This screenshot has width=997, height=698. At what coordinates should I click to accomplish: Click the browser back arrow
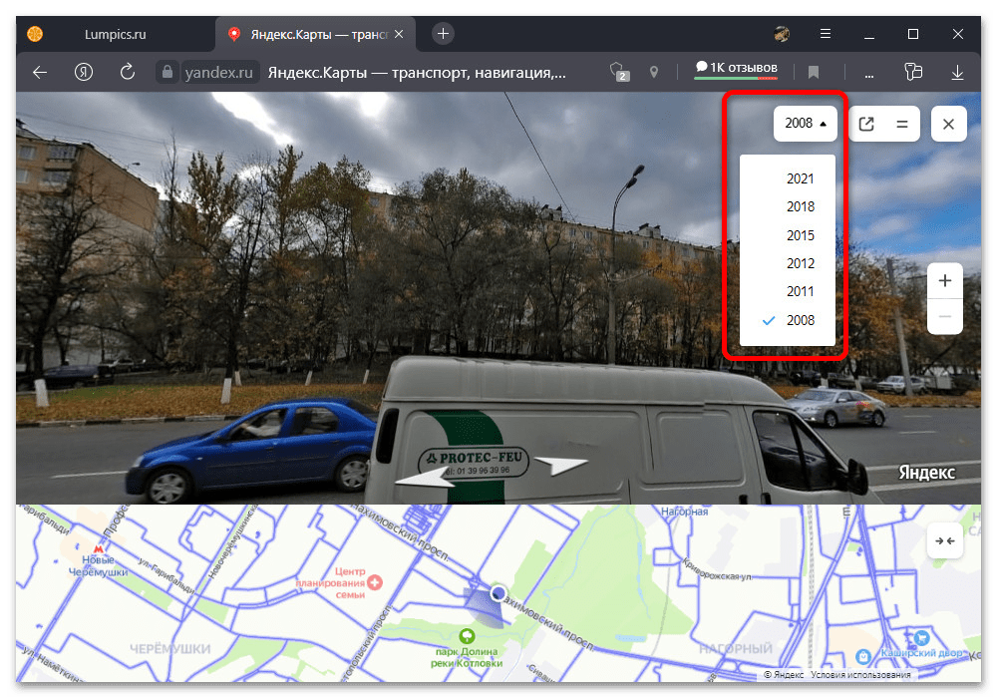pos(40,72)
